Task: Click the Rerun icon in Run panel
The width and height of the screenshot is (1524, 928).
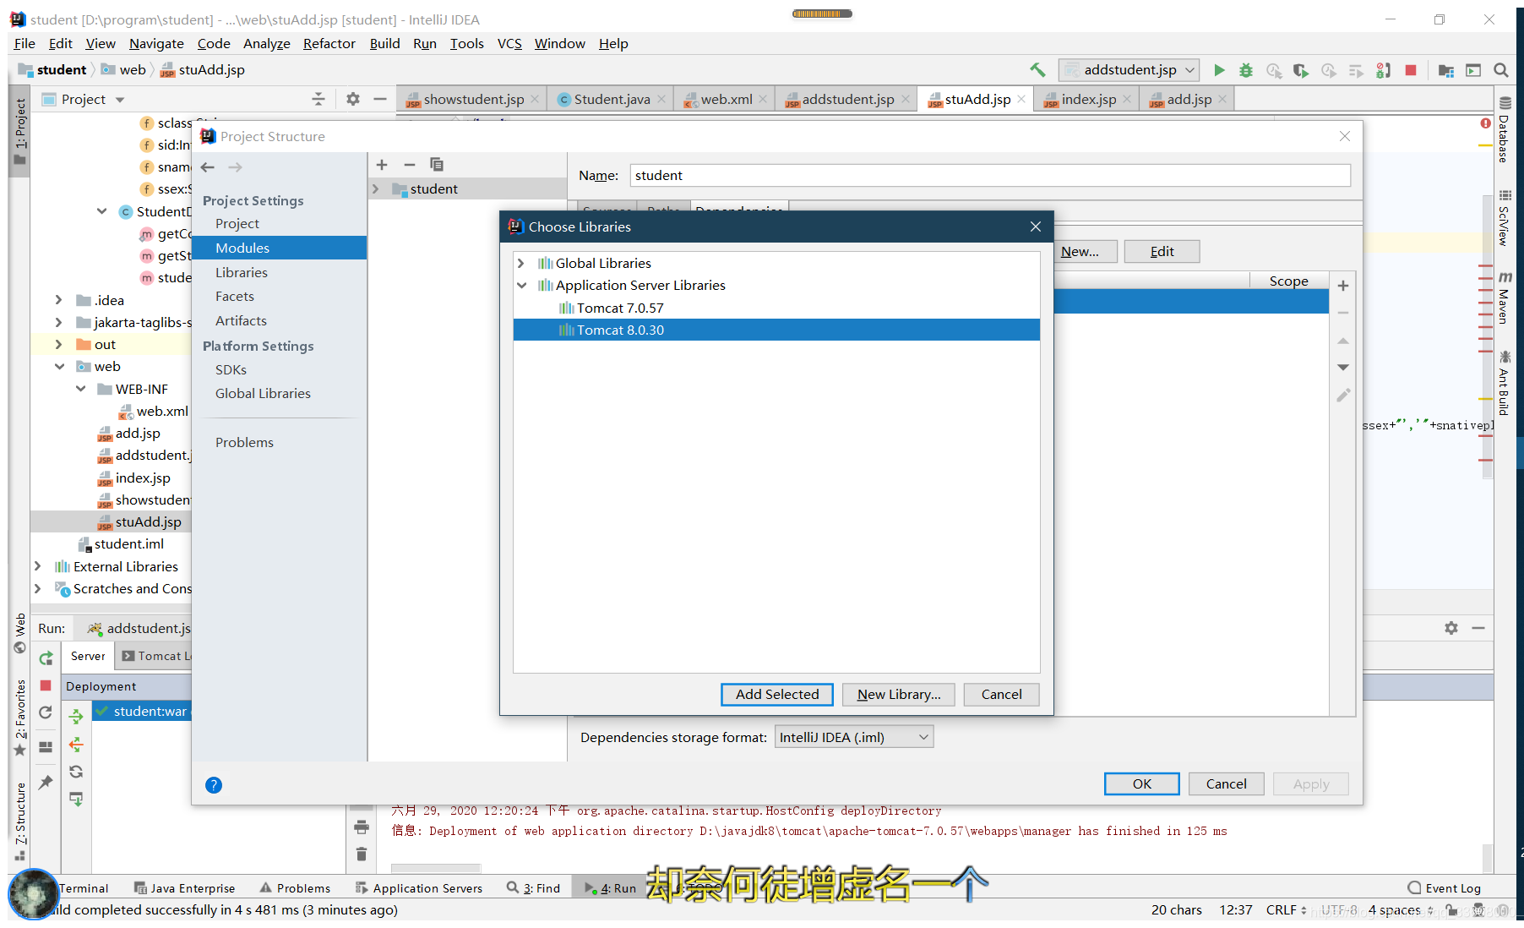Action: click(x=46, y=658)
